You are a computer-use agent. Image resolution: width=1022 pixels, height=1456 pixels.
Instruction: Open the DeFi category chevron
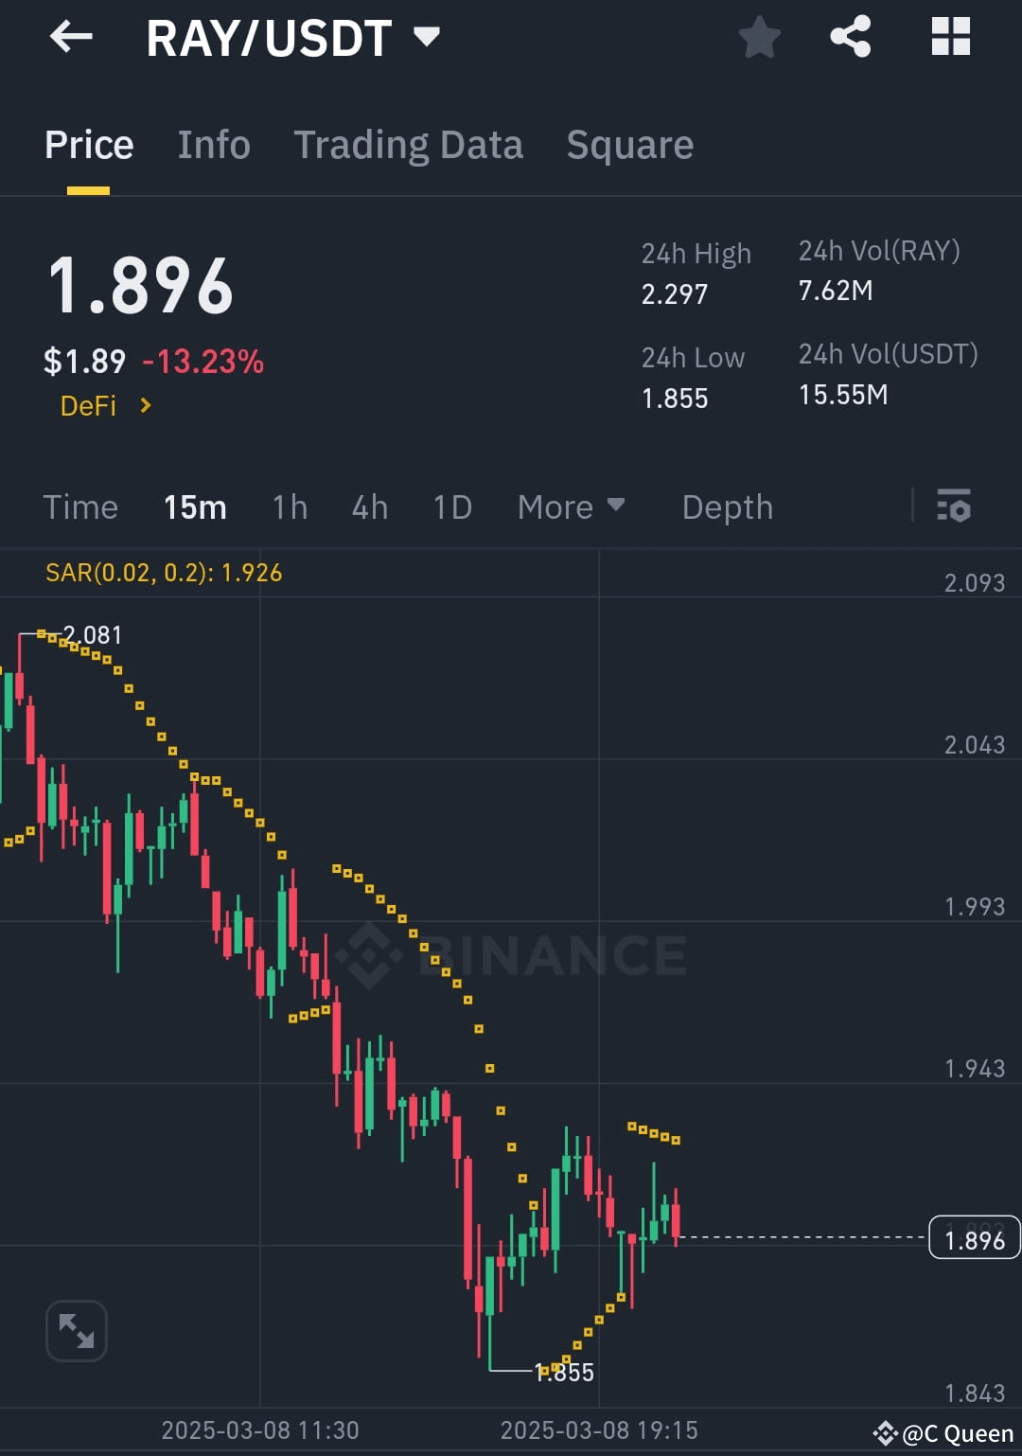point(145,405)
